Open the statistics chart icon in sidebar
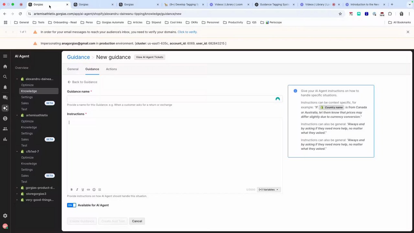Image resolution: width=414 pixels, height=233 pixels. [5, 139]
